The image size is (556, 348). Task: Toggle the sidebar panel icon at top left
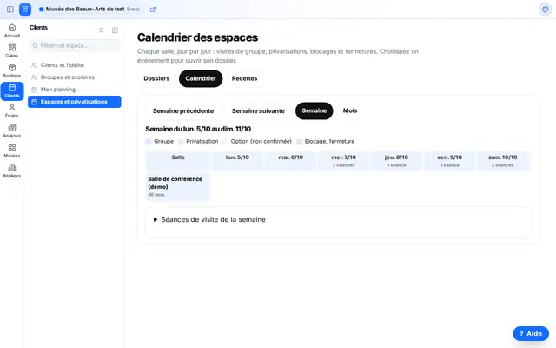pyautogui.click(x=10, y=10)
